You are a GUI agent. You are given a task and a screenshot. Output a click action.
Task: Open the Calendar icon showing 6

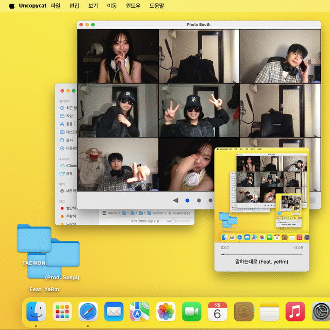point(218,311)
